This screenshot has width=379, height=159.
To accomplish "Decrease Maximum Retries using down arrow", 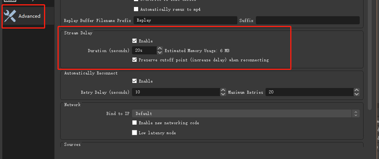I will coord(357,94).
